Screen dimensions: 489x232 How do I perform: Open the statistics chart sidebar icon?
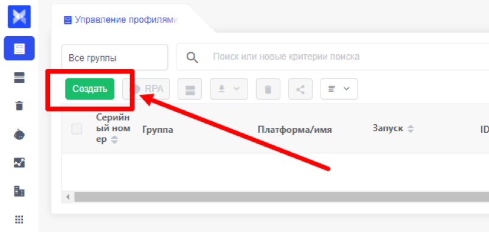(x=19, y=163)
